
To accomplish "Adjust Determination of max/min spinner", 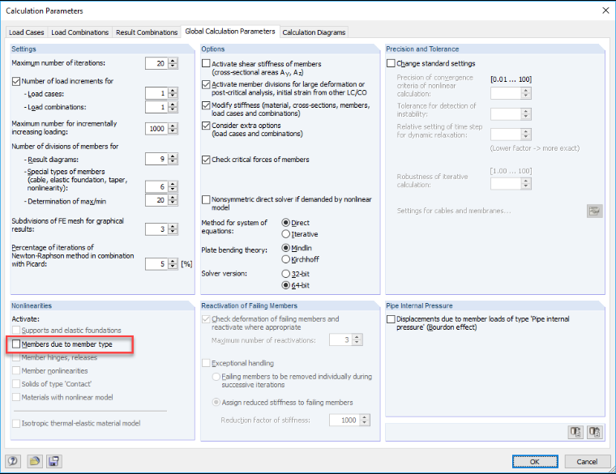I will (x=173, y=200).
